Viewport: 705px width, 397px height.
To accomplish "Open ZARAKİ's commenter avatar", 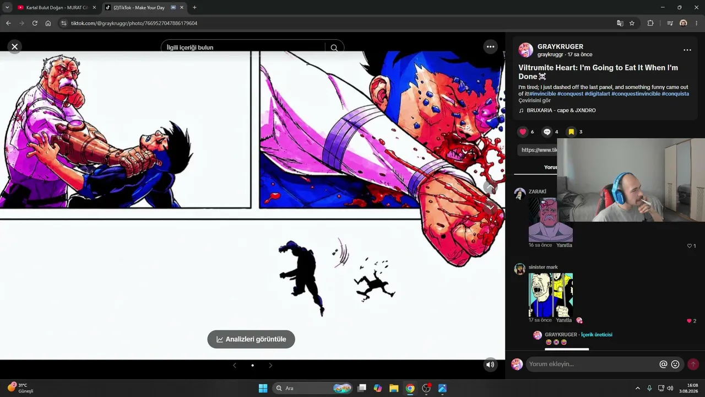I will (519, 194).
